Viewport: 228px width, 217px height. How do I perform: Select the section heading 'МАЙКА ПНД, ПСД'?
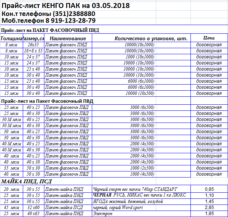[x=27, y=181]
